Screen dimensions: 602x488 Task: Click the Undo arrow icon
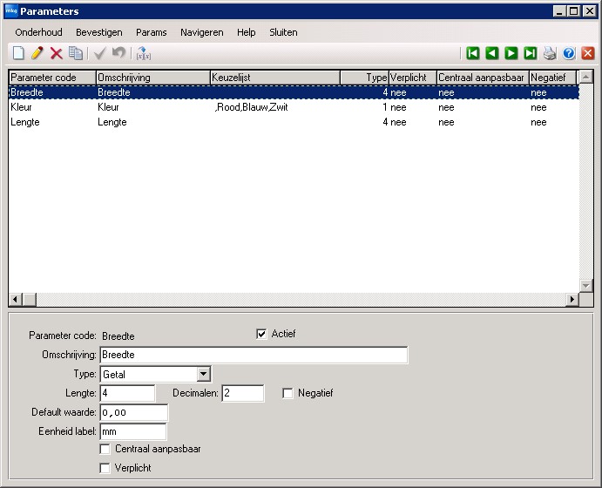tap(119, 52)
